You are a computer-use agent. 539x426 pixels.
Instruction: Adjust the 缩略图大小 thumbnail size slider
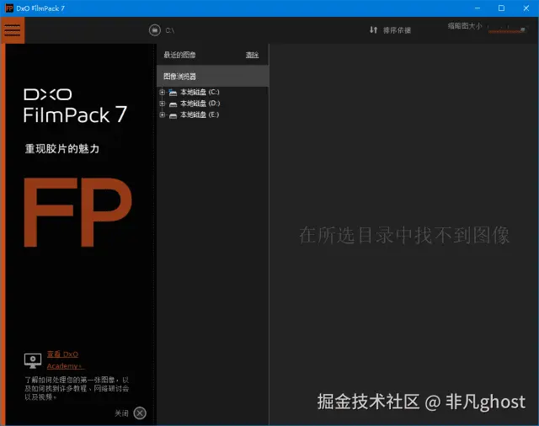(507, 30)
